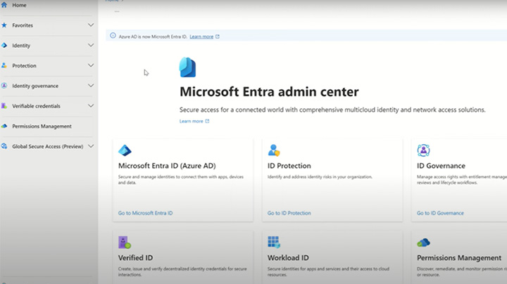Screen dimensions: 507x284
Task: Open the ID Governance card title
Action: click(x=441, y=166)
